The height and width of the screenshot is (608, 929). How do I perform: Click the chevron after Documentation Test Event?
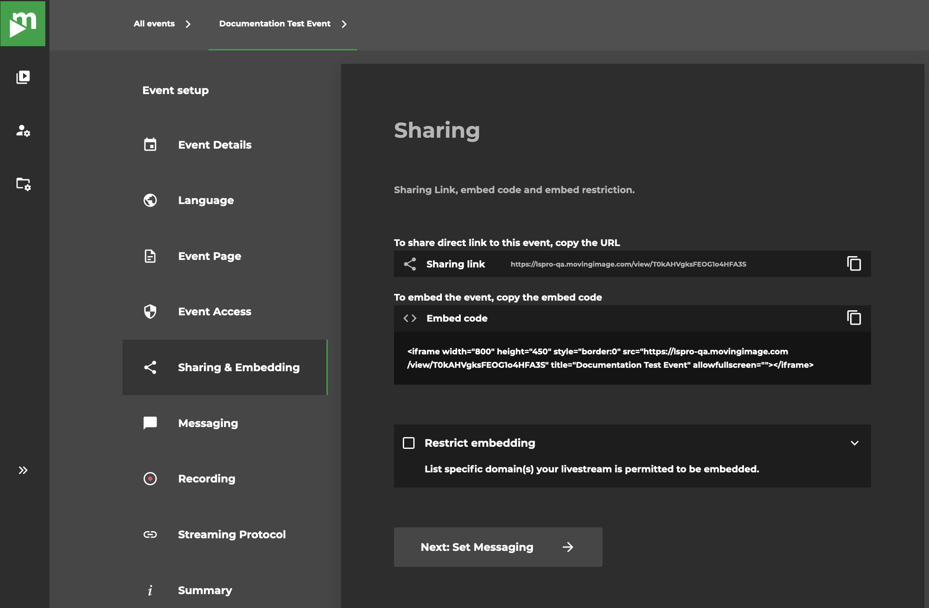tap(344, 24)
